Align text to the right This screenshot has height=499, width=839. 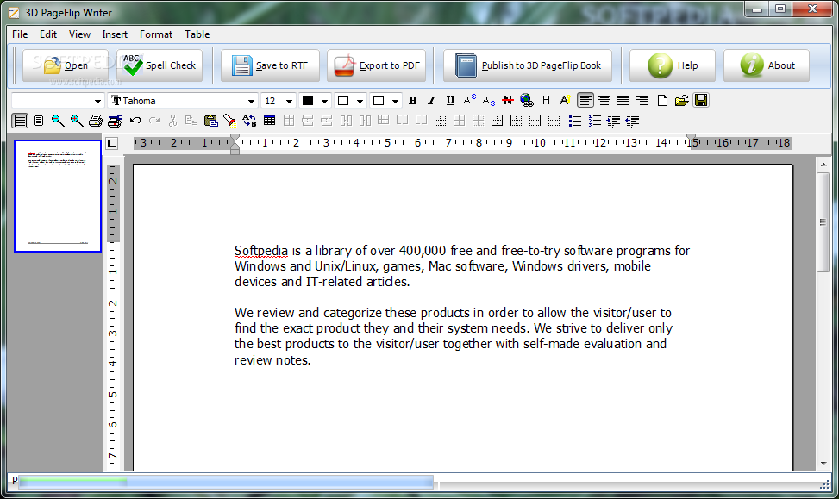pos(642,101)
